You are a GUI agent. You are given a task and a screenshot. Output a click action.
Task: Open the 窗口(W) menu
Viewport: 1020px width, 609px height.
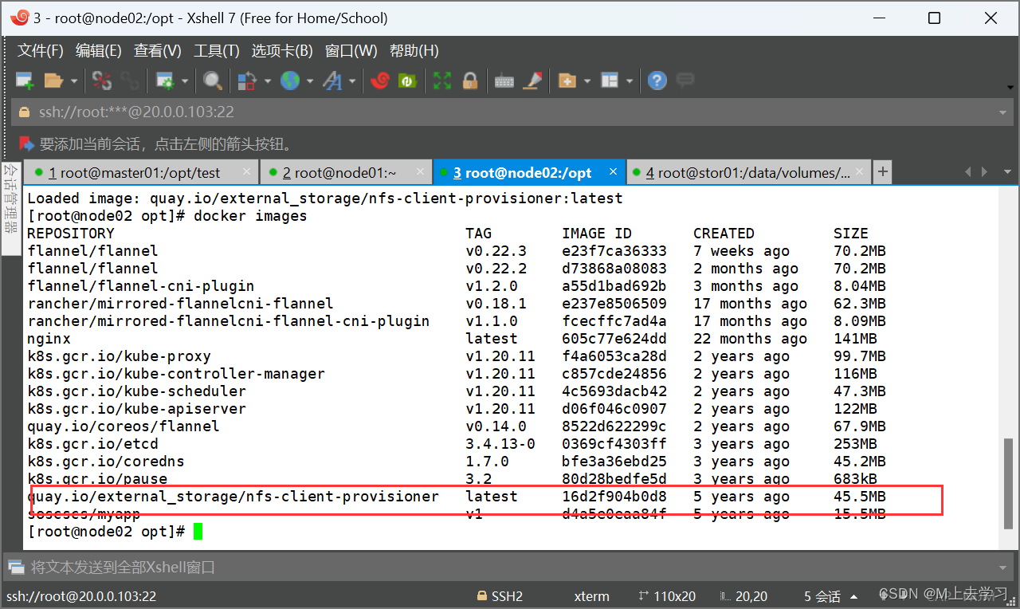(351, 51)
